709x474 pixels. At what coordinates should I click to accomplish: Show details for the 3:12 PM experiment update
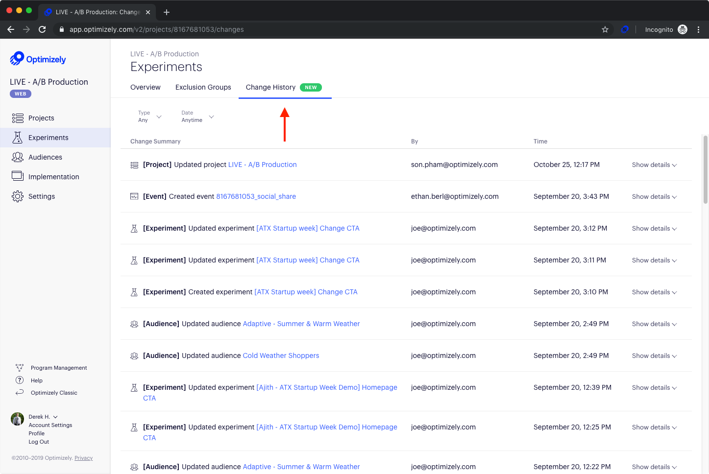click(x=654, y=229)
